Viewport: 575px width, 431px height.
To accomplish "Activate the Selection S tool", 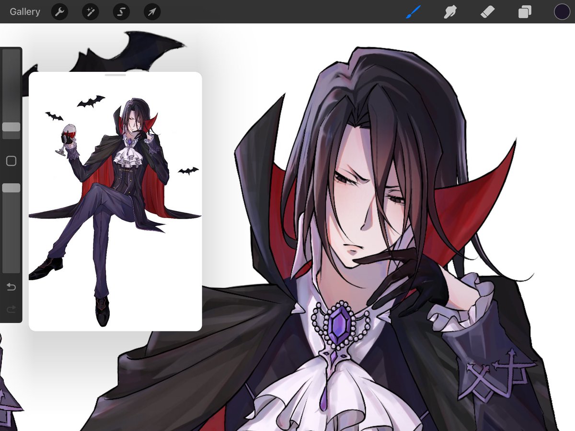I will tap(121, 11).
